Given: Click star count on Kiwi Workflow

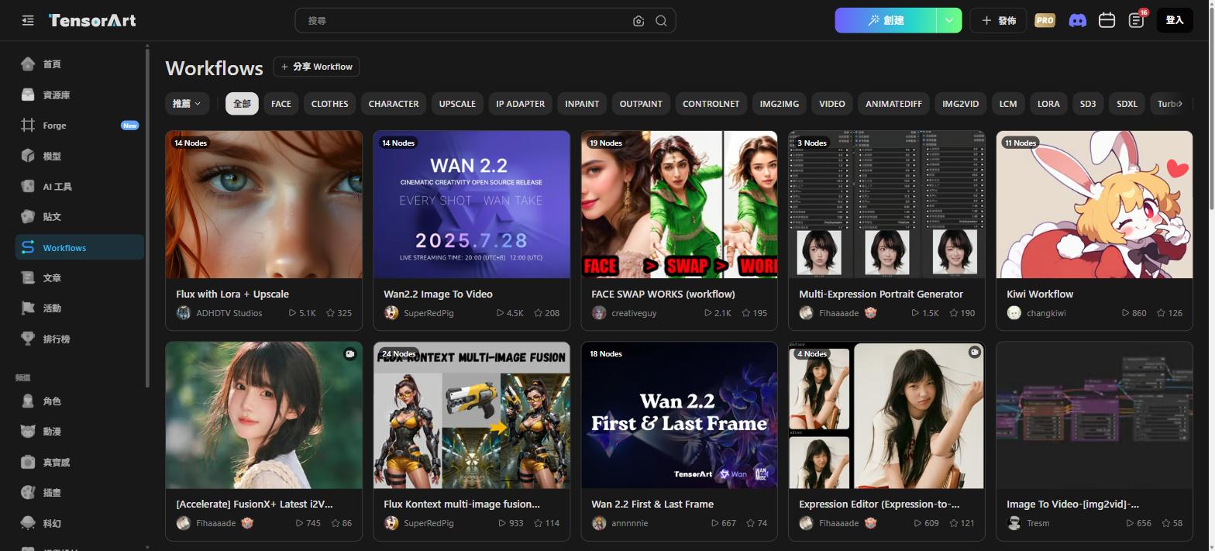Looking at the screenshot, I should [1169, 313].
